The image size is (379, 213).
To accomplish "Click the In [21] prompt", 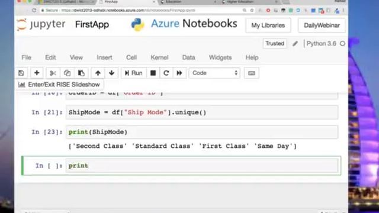I will (47, 112).
